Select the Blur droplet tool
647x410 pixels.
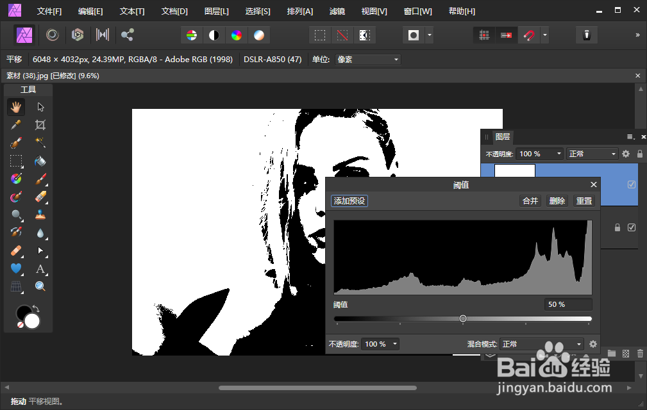(x=40, y=233)
